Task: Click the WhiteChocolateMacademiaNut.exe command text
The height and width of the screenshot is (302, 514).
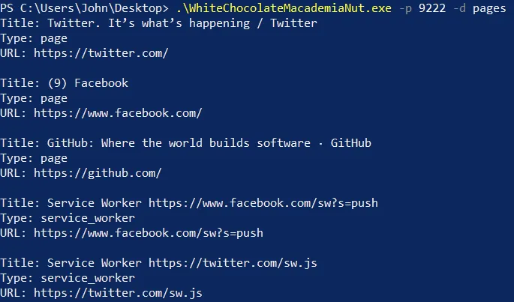Action: coord(284,7)
